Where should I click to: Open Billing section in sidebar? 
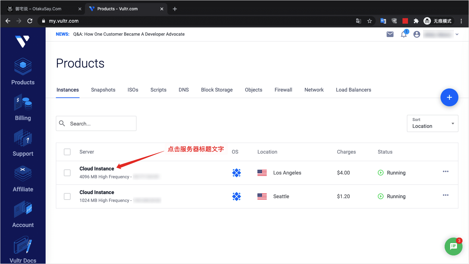23,108
